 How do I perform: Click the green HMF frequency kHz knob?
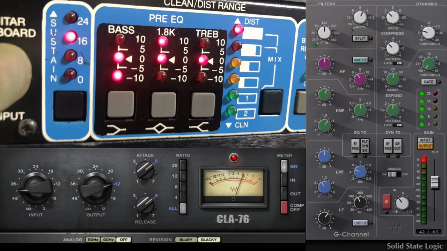point(360,110)
